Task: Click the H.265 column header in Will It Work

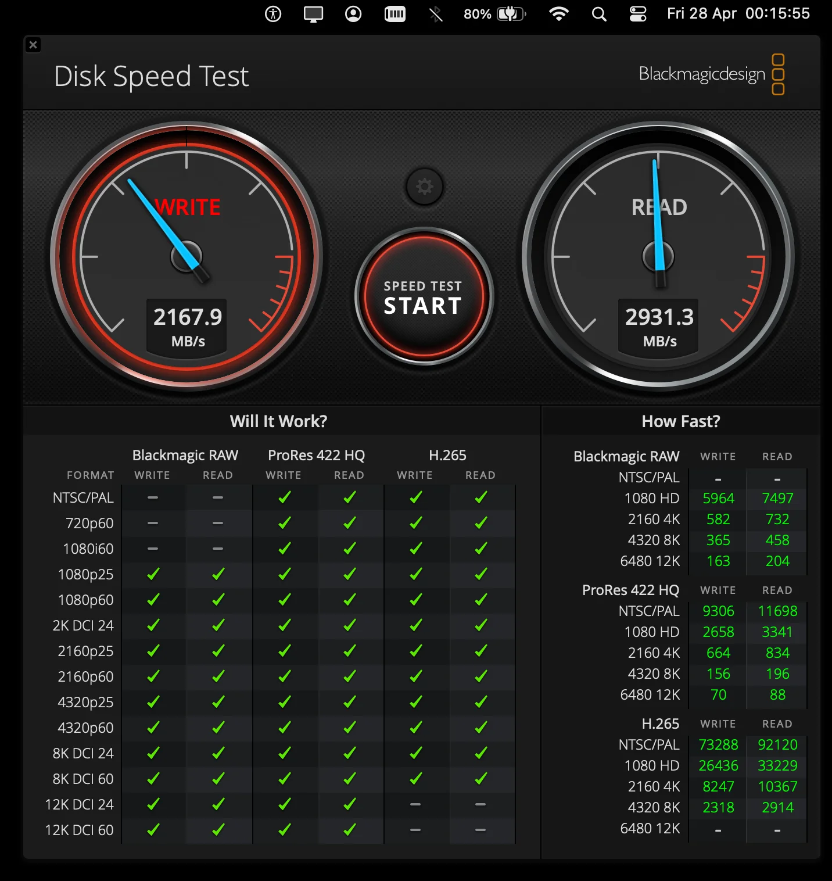Action: [x=447, y=455]
